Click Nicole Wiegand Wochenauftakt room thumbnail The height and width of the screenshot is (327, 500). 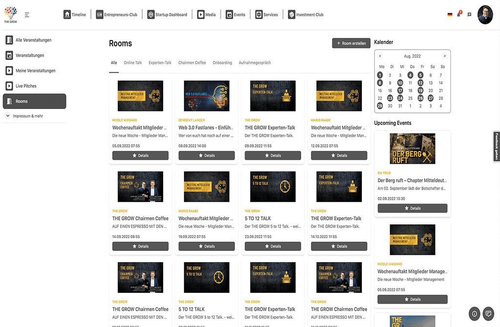point(140,96)
